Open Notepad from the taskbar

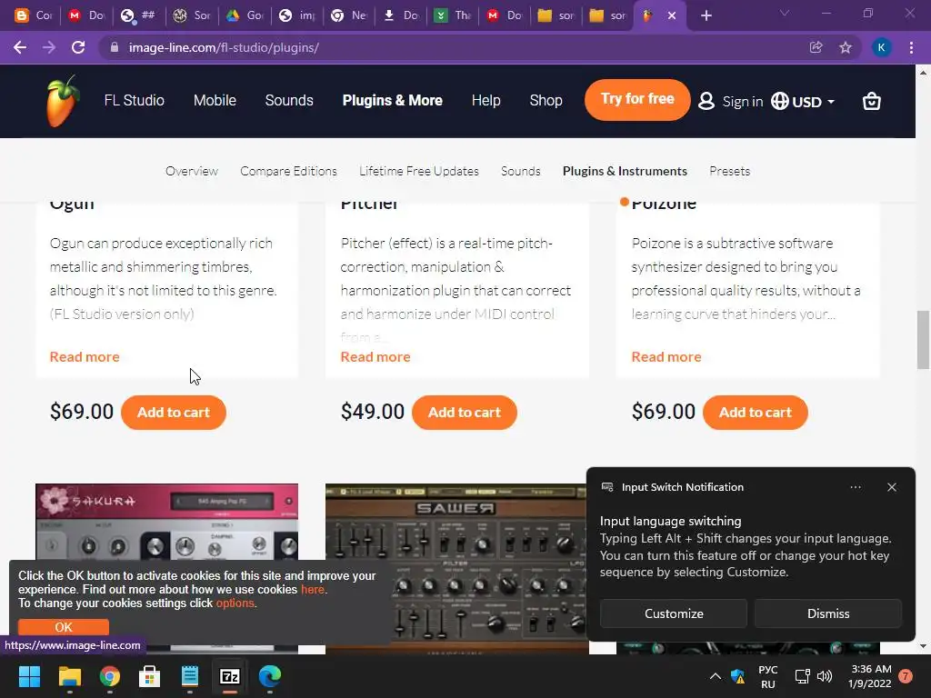pos(189,676)
